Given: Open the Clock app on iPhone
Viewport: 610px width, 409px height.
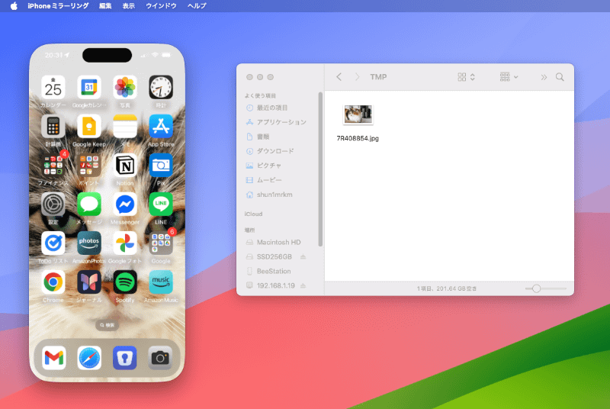Looking at the screenshot, I should [x=161, y=88].
